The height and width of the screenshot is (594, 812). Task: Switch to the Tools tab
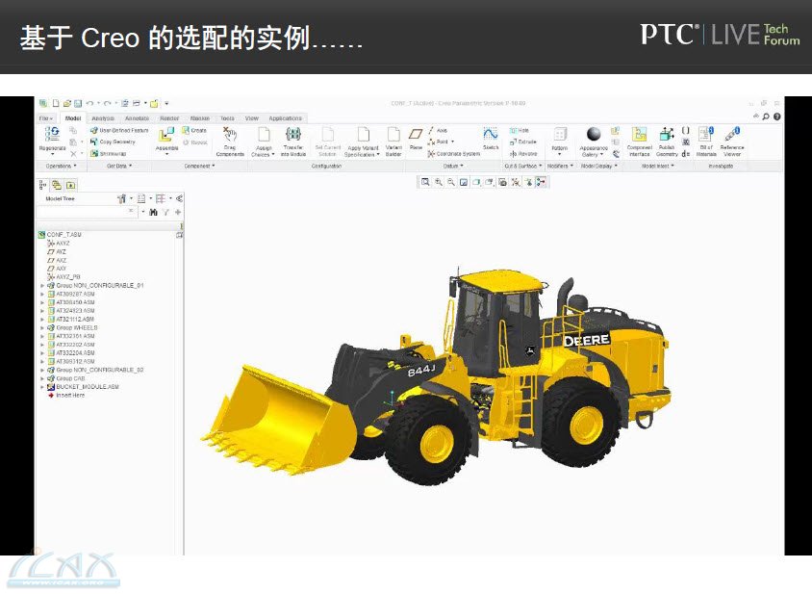[x=227, y=118]
